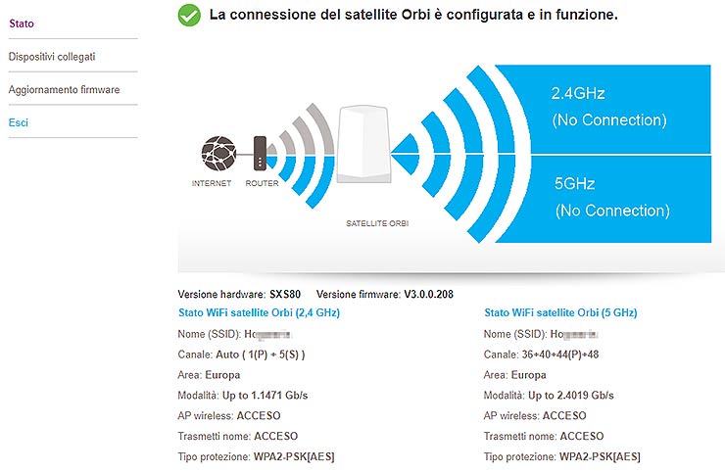Click Stato WiFi satellite Orbi (5 GHz) heading

click(560, 312)
